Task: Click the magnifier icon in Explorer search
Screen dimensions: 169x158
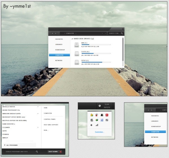Action: click(x=122, y=33)
